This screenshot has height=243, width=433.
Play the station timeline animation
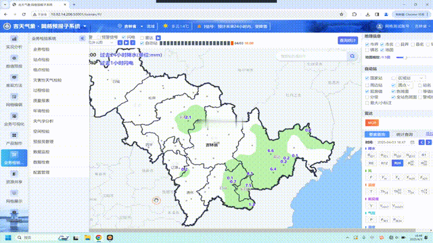[x=127, y=43]
